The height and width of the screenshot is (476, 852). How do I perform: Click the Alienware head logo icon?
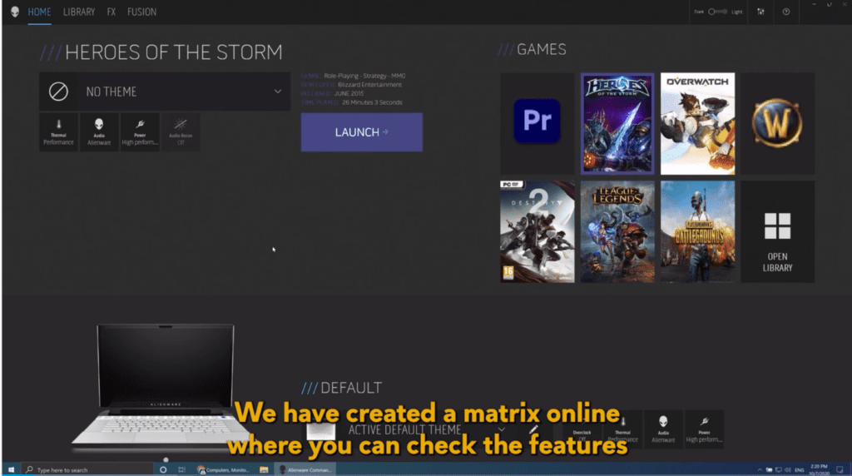click(15, 12)
